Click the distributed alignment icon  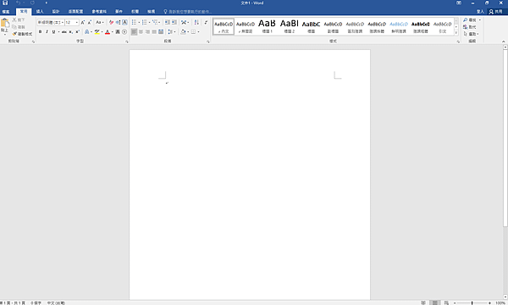(x=161, y=31)
